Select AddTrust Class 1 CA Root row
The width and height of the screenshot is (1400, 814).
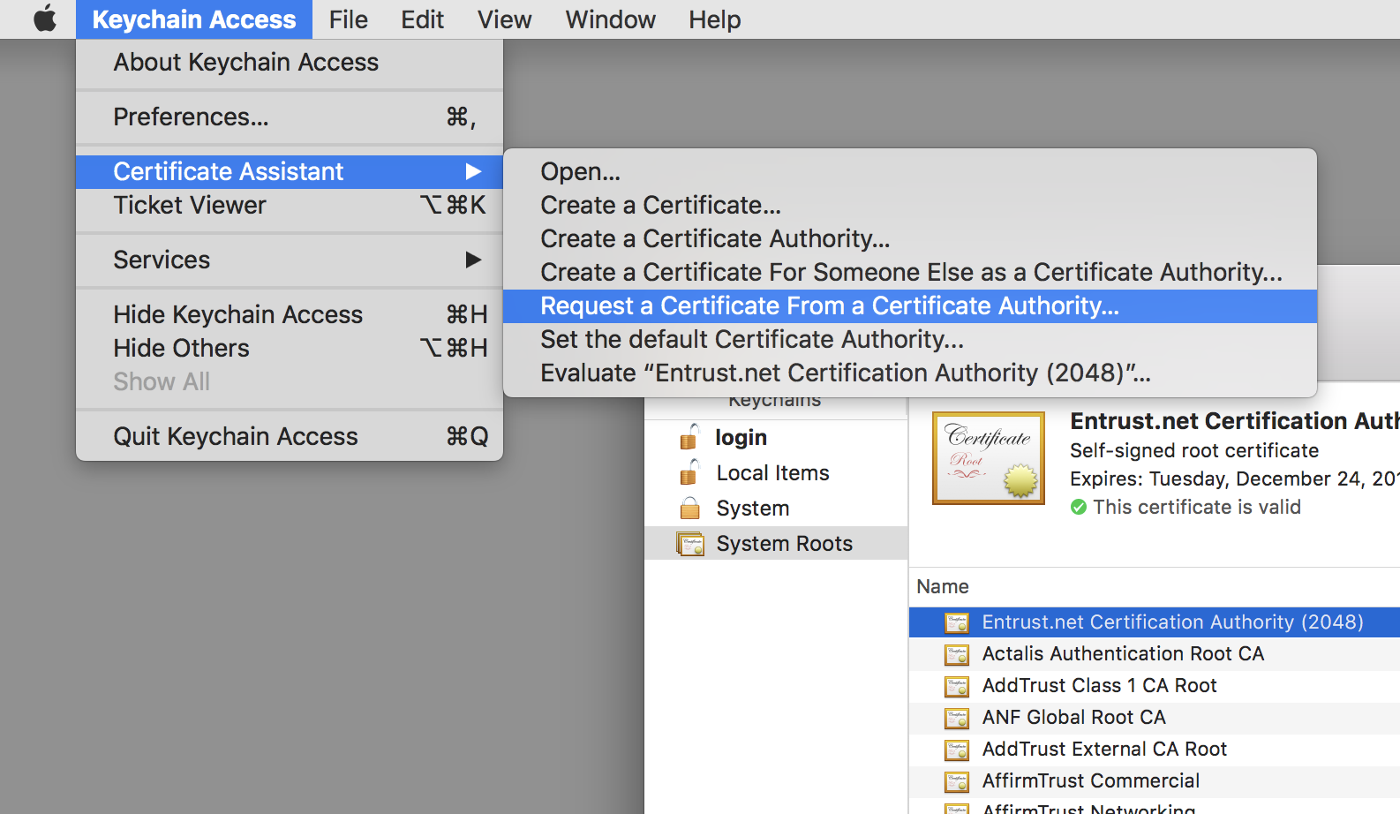coord(1155,686)
